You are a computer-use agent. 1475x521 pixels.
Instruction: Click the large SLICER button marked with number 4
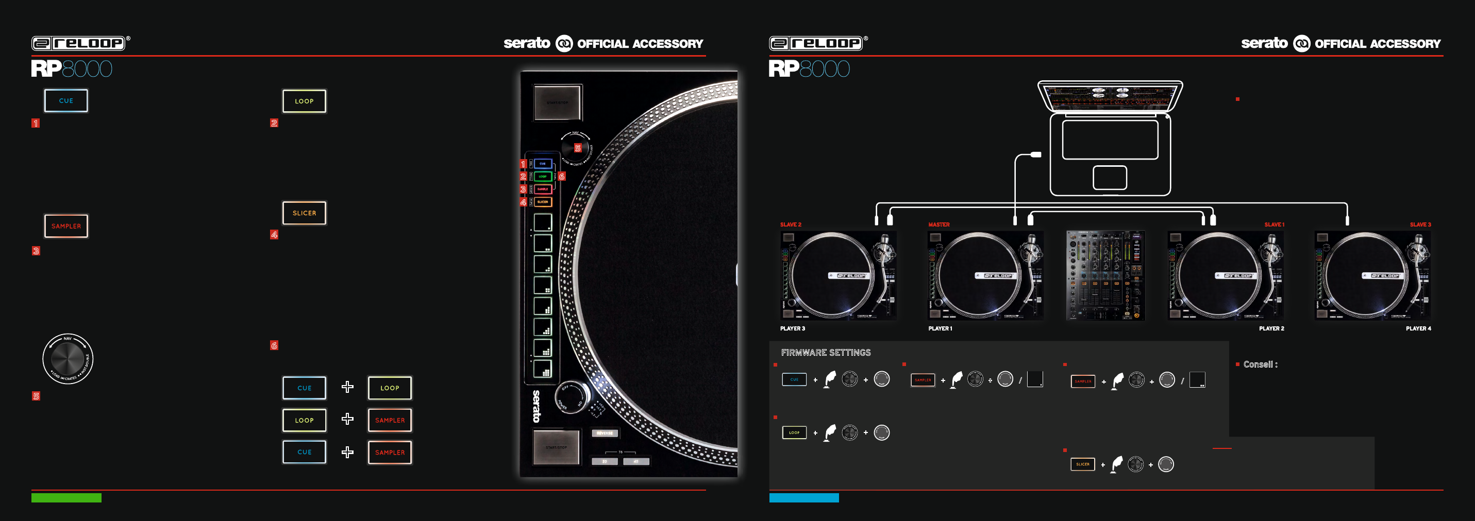click(304, 213)
